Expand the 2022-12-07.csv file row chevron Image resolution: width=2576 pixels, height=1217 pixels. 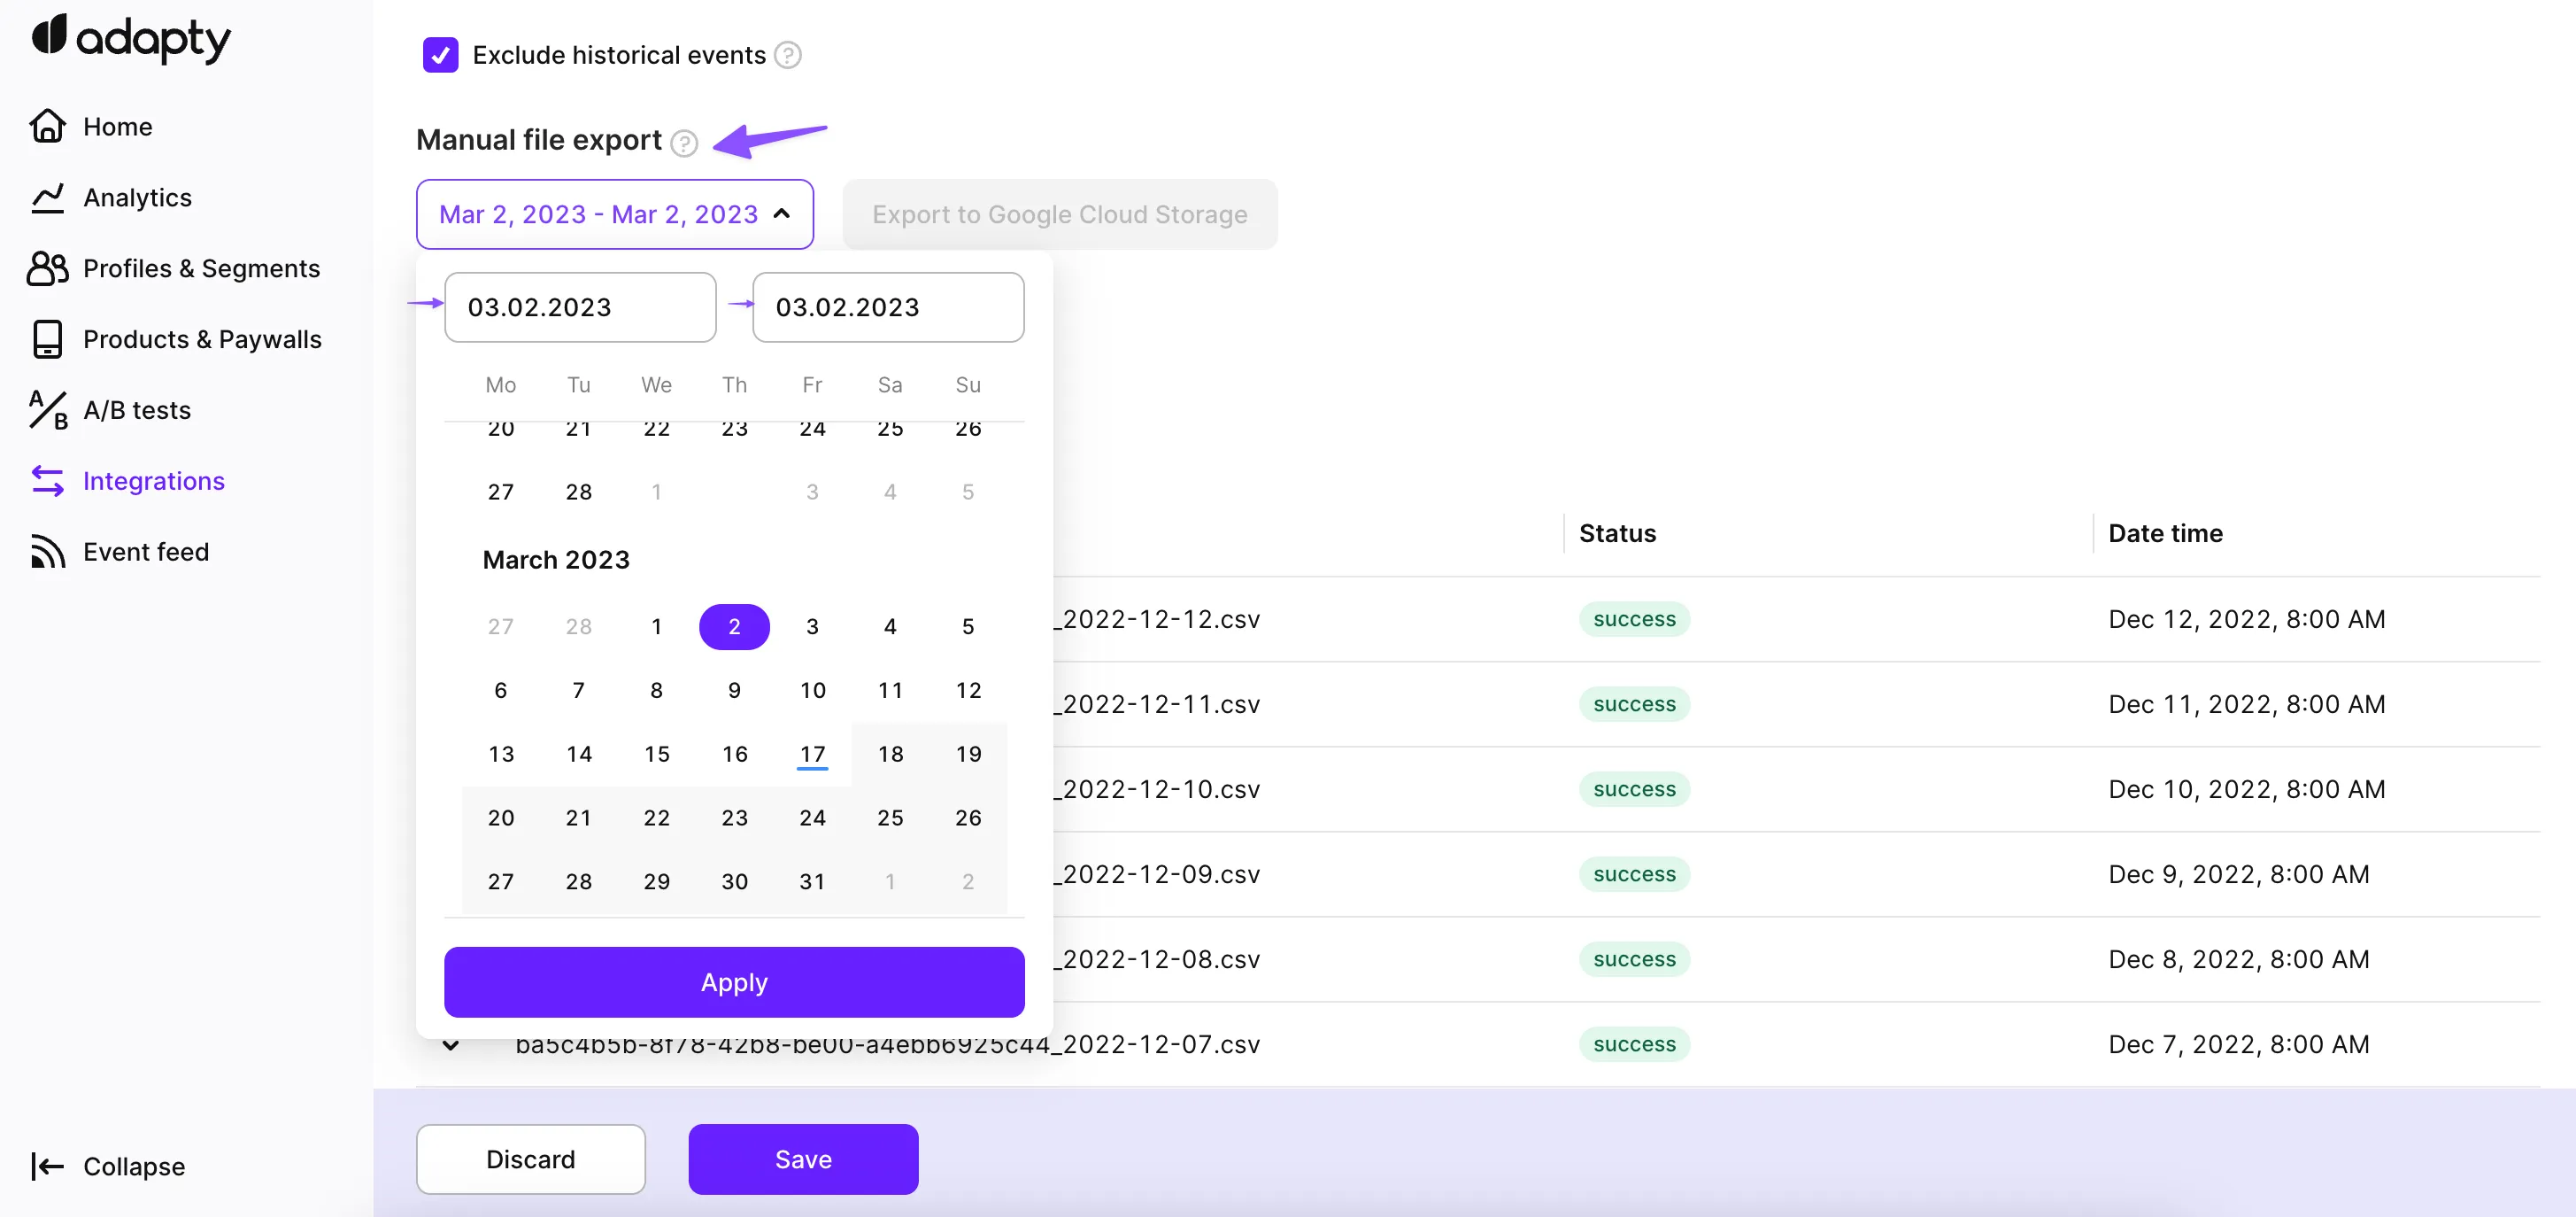pos(451,1045)
